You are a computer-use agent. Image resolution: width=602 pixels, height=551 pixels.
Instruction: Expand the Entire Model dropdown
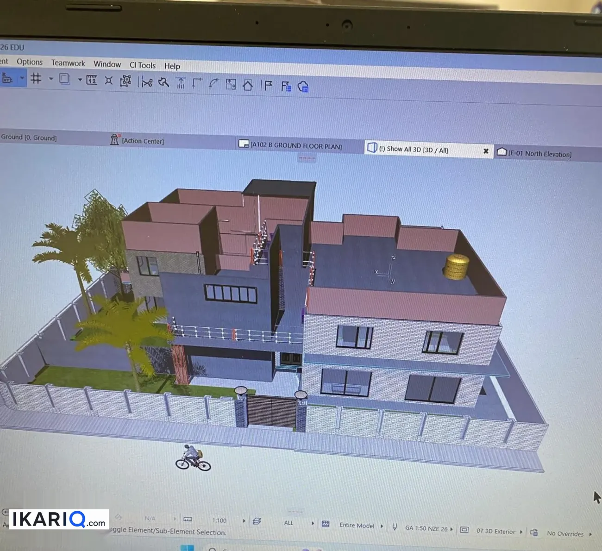pos(382,526)
